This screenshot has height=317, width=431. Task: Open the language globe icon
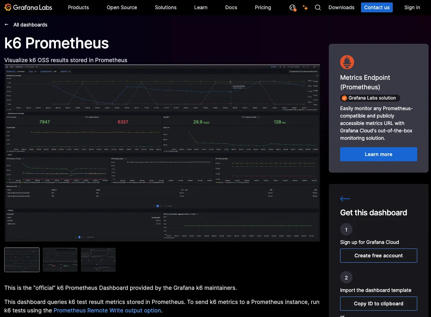click(292, 7)
